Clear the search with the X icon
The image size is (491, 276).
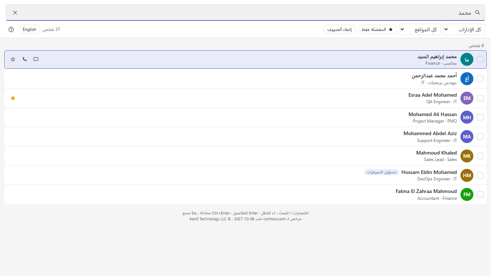click(x=15, y=13)
